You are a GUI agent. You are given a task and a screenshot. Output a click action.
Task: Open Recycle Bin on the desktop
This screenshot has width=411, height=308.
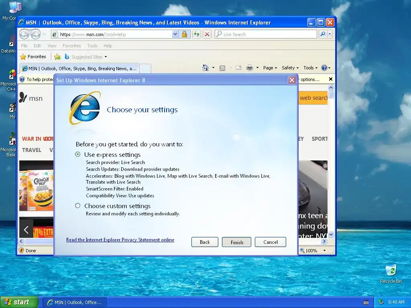(391, 271)
